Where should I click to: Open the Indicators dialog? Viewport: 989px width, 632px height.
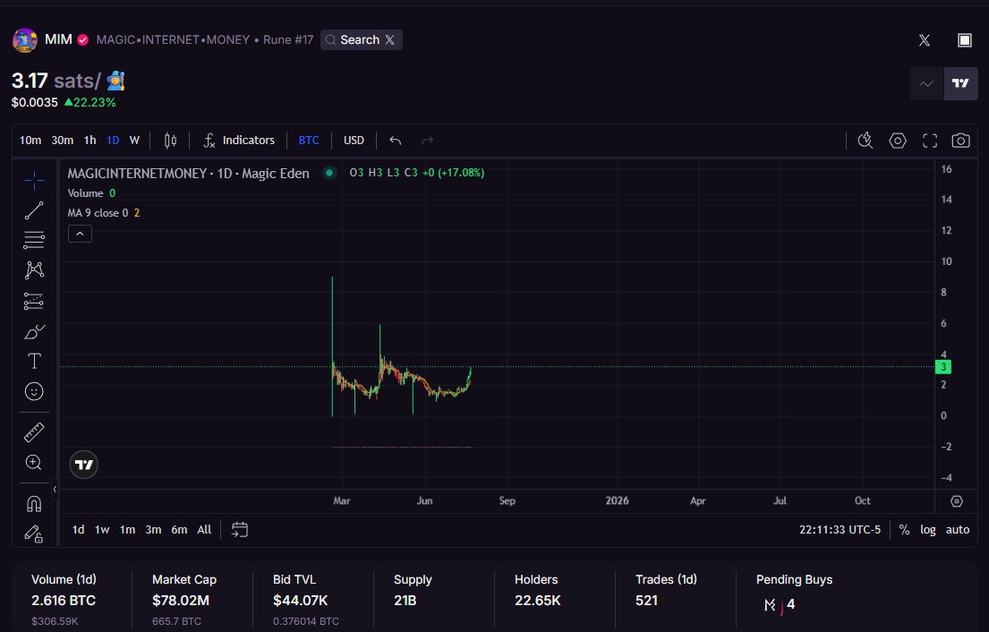pyautogui.click(x=239, y=141)
